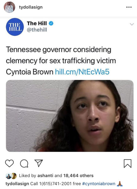
Task: Expand the tweet dropdown chevron
Action: 132,24
